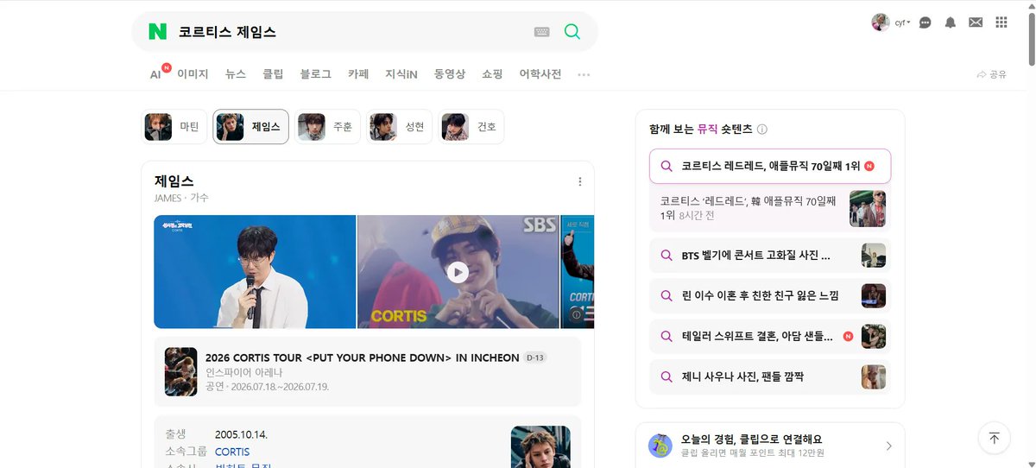Viewport: 1036px width, 468px height.
Task: Click 코르티스 레드레드, 애플뮤직 70일째 1위 text
Action: (x=770, y=166)
